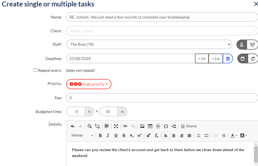Screen dimensions: 258x166
Task: Insert an image into the details
Action: point(142,126)
